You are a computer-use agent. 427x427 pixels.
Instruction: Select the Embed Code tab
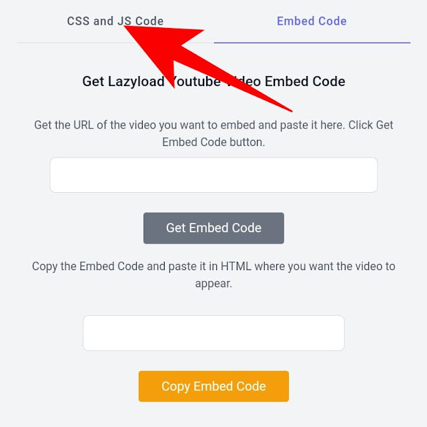(x=312, y=21)
